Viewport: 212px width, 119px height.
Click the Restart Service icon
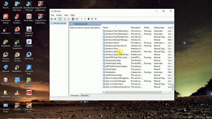[x=96, y=19]
